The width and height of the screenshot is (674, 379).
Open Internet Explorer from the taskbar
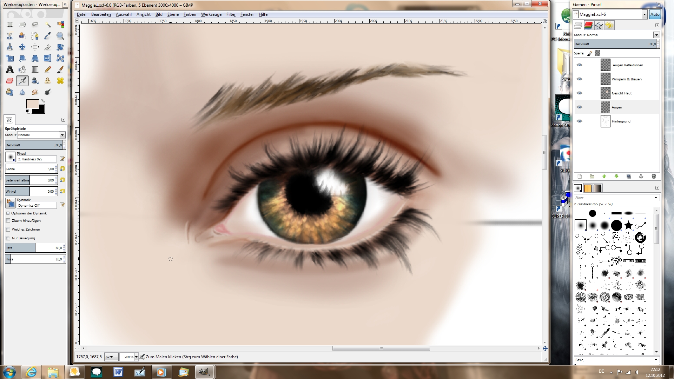[31, 372]
